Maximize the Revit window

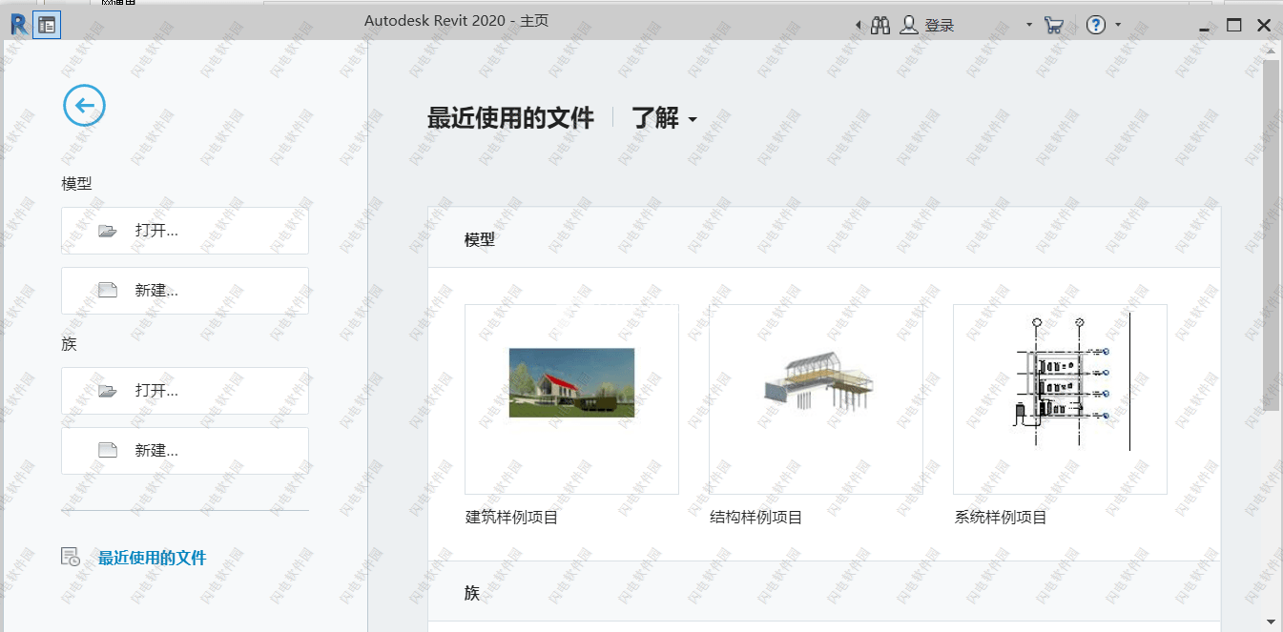1234,26
